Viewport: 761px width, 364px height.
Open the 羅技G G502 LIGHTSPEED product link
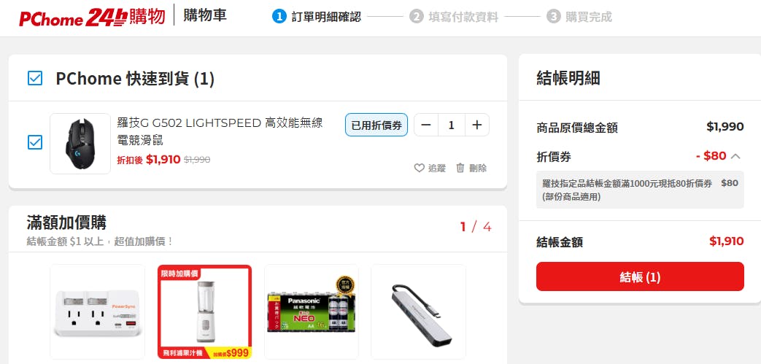[220, 131]
